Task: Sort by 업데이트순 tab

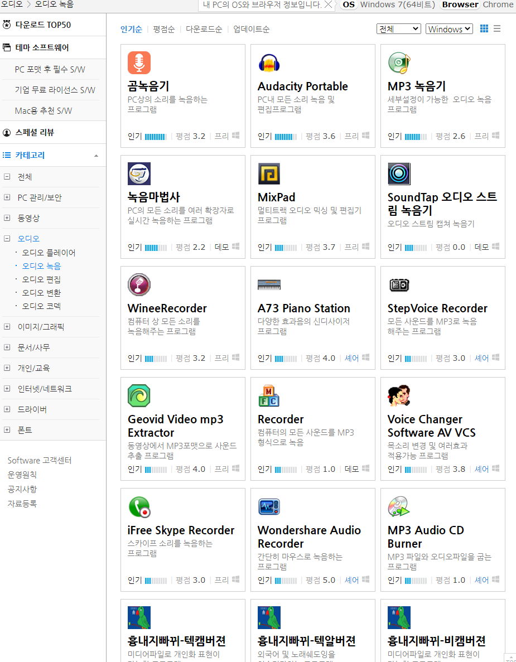Action: click(251, 29)
